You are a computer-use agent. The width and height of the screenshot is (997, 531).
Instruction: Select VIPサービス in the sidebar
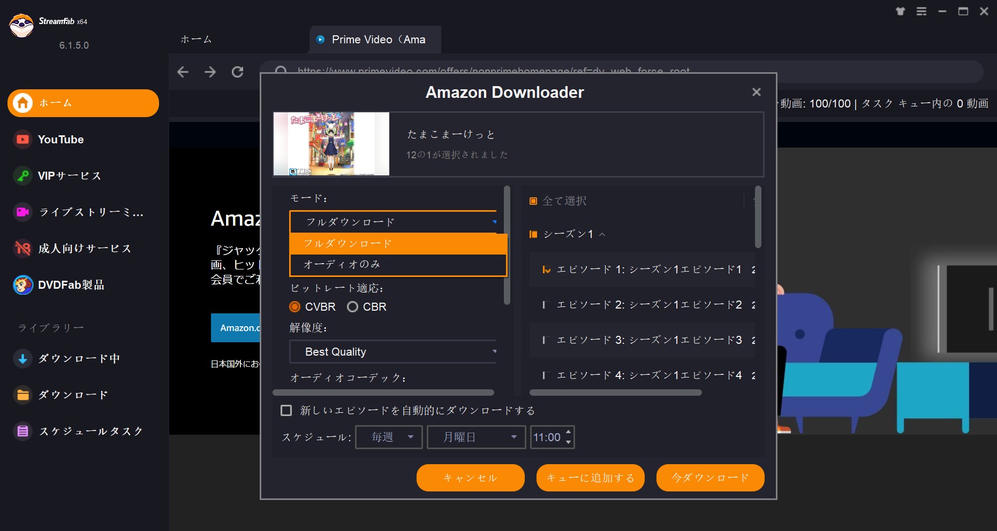pos(83,176)
